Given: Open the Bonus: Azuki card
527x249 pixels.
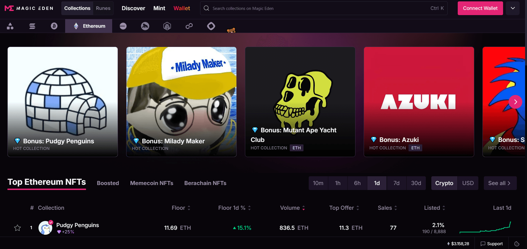Looking at the screenshot, I should (419, 102).
